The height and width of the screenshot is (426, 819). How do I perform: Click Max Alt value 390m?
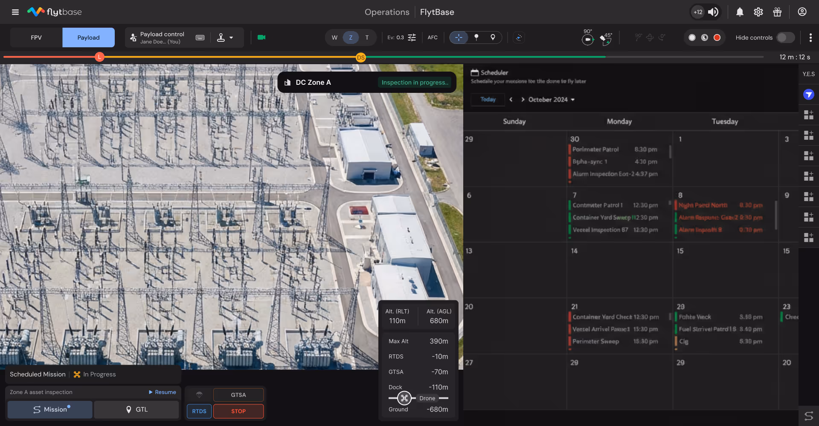(x=439, y=341)
